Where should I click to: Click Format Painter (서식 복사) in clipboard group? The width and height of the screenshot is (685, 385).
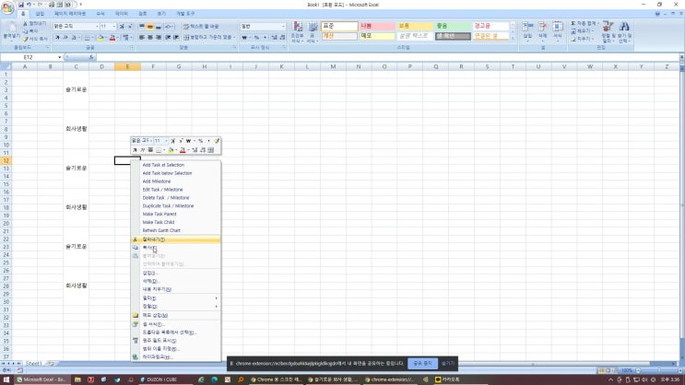point(35,39)
